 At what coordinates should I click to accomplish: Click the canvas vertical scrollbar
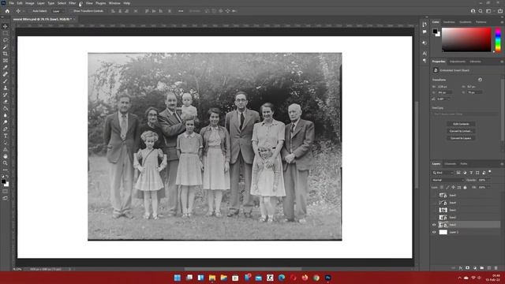(416, 145)
